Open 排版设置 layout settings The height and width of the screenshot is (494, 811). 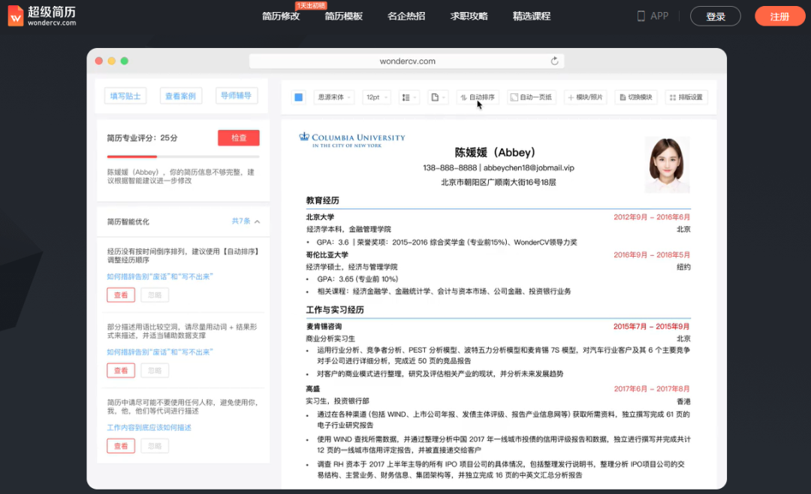coord(686,98)
